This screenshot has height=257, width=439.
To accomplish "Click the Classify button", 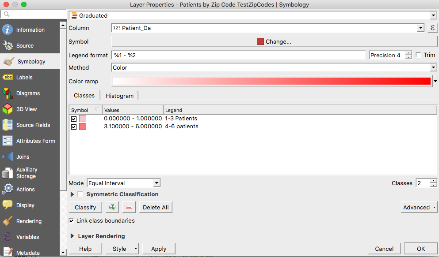I will (x=85, y=207).
